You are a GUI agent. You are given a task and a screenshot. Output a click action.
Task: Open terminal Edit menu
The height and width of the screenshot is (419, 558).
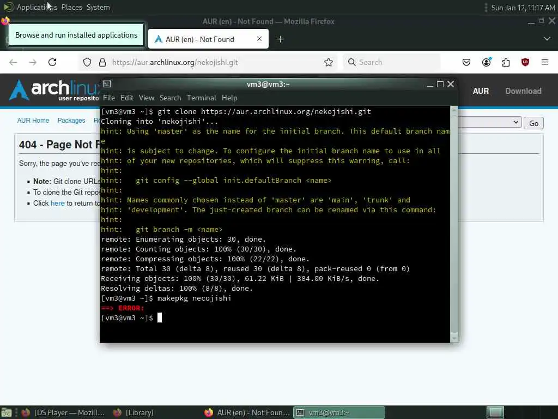(x=126, y=98)
